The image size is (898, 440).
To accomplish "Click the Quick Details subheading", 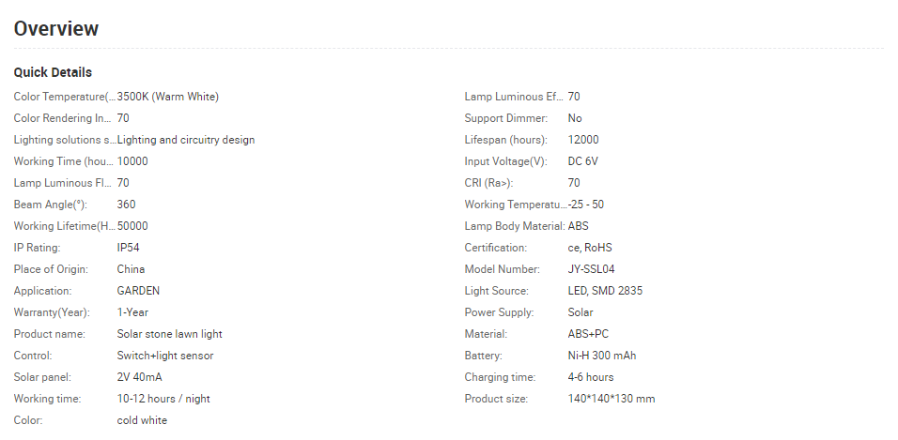I will pyautogui.click(x=53, y=72).
